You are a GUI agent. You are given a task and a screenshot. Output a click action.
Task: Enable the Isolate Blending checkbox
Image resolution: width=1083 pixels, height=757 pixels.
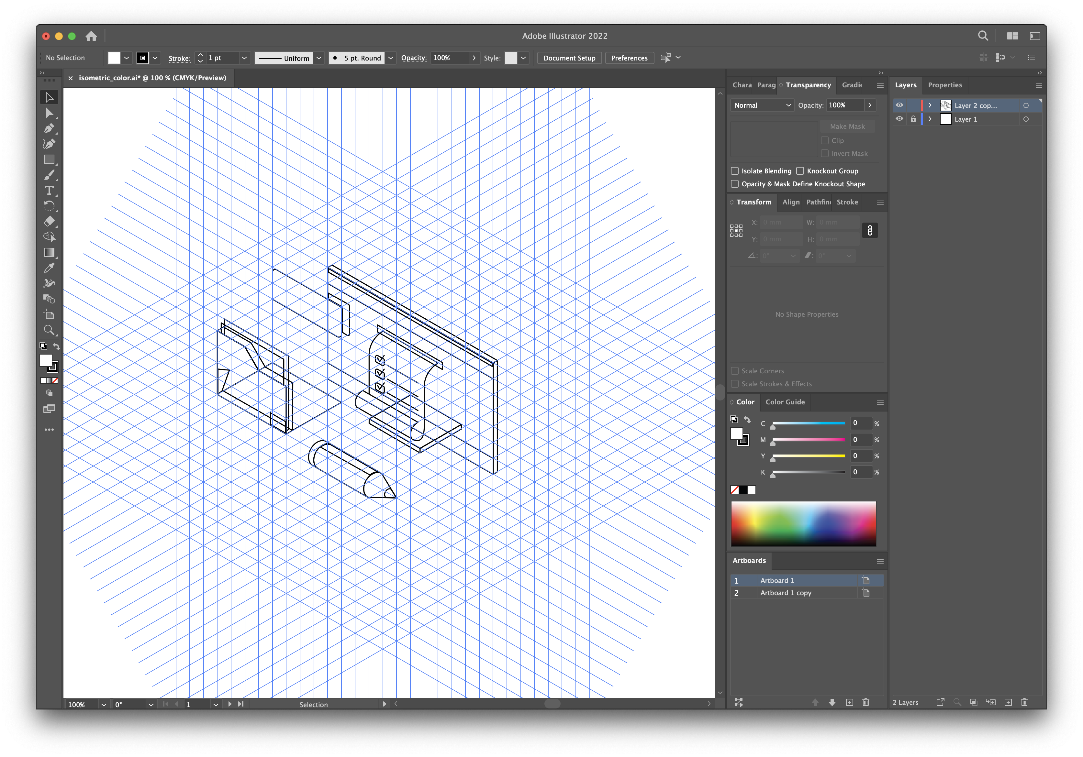(x=734, y=170)
